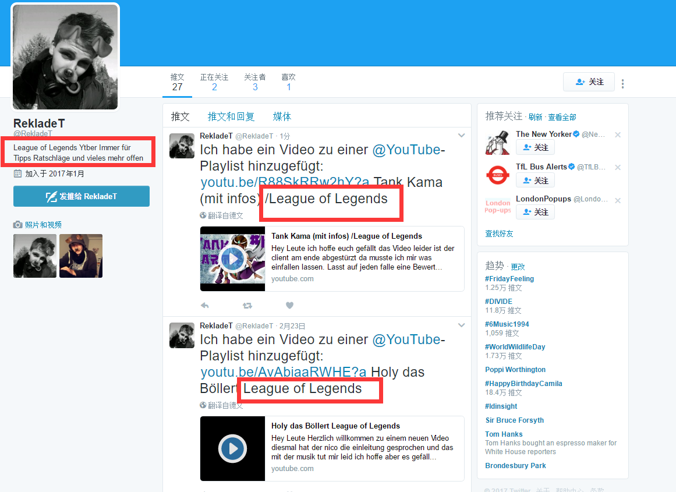
Task: Click the camera icon beside photos and videos
Action: [x=17, y=225]
